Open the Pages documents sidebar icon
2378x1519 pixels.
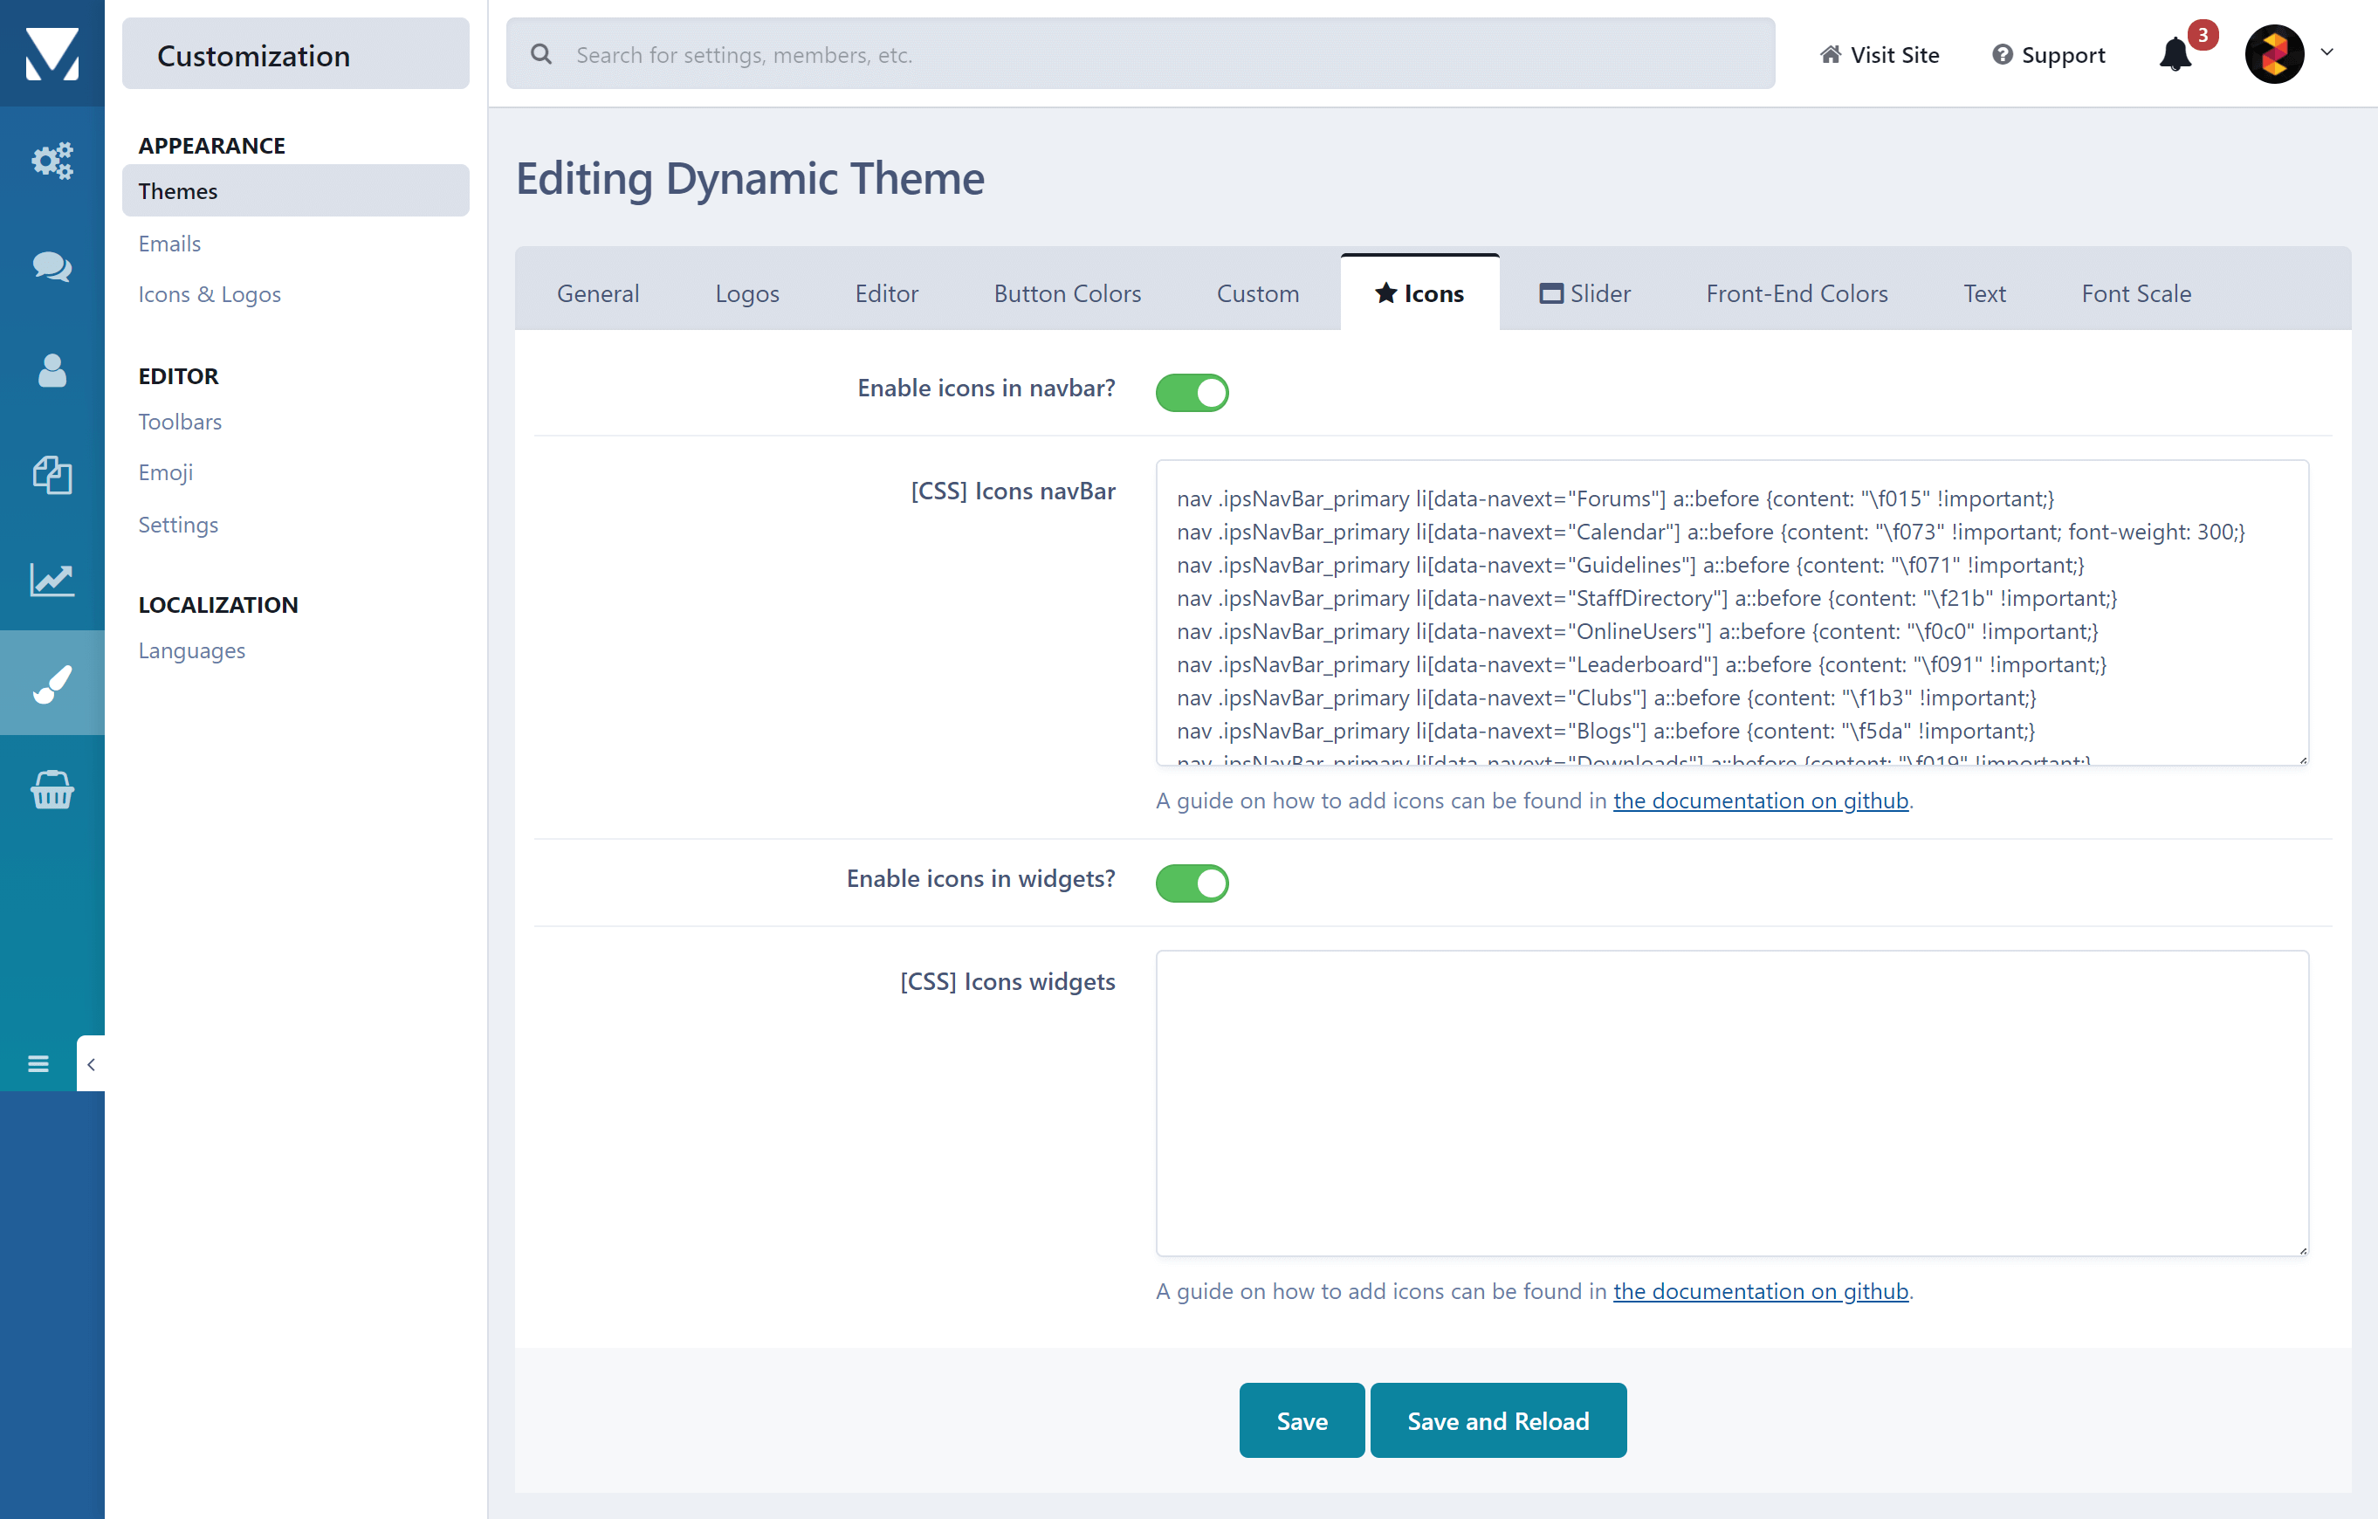[x=52, y=475]
